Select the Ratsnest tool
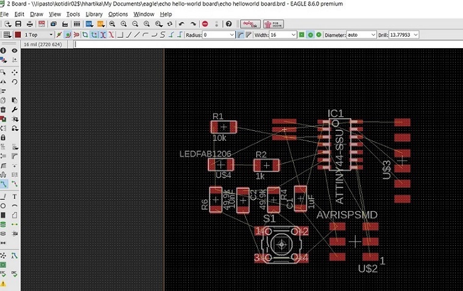The image size is (463, 291). (x=3, y=256)
